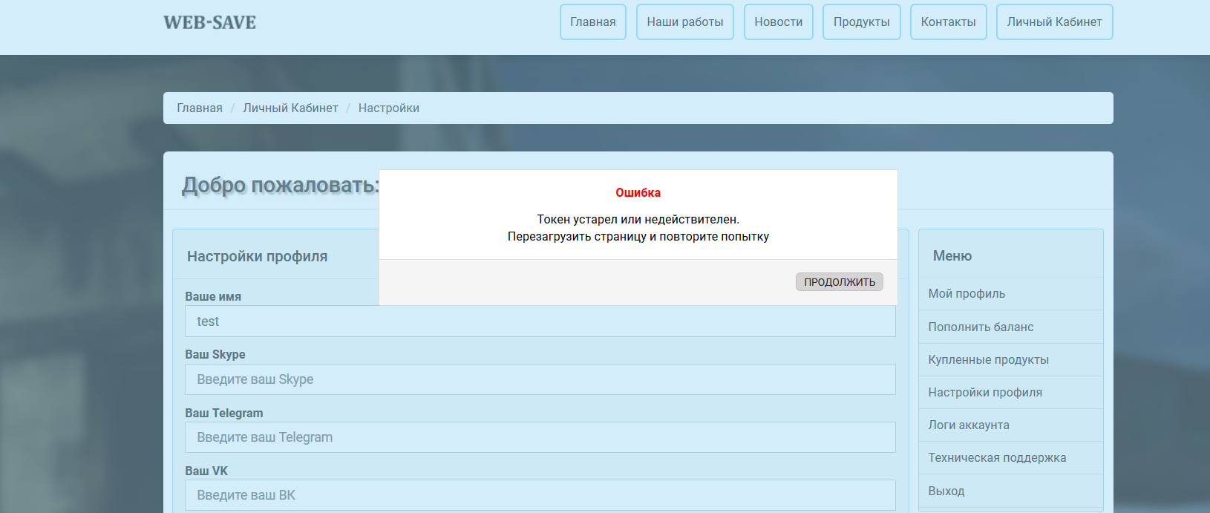Click the Ваш VK label
Viewport: 1210px width, 513px height.
(206, 471)
